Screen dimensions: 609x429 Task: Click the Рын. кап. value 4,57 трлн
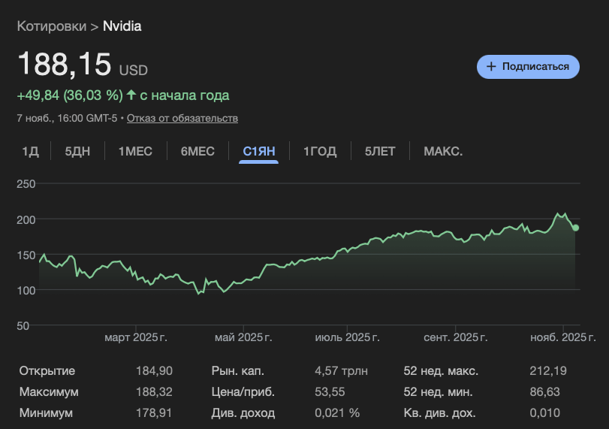342,370
